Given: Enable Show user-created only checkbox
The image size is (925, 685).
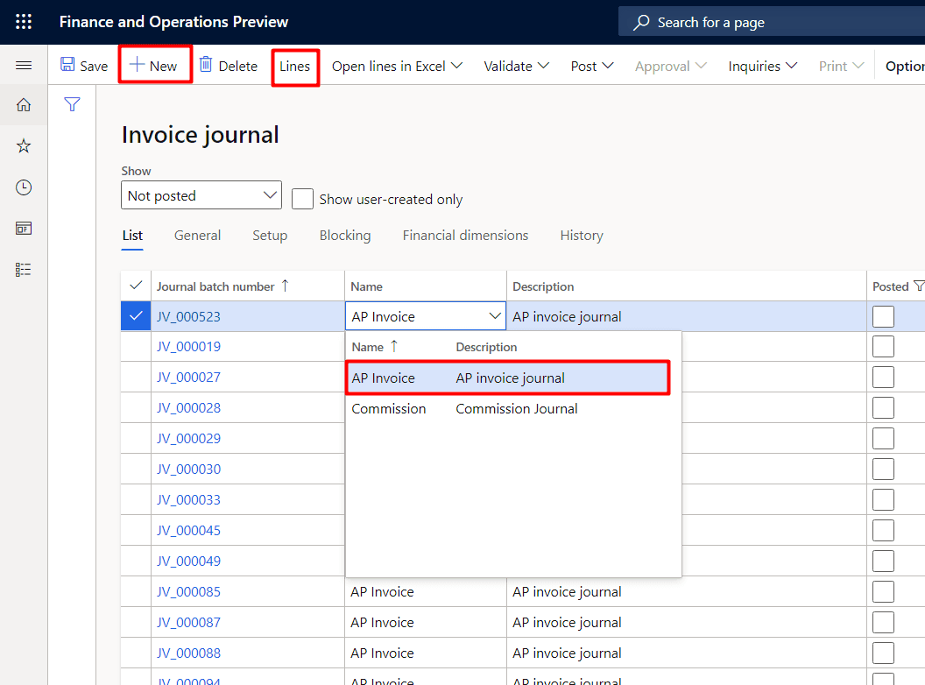Looking at the screenshot, I should [x=302, y=199].
